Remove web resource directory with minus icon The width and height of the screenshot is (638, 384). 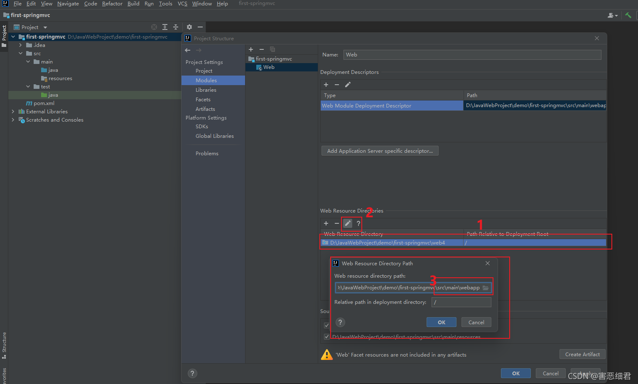337,223
